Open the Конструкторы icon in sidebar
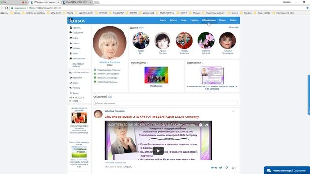 (x=71, y=58)
